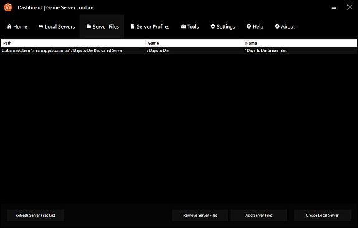Click the gamepad icon beside Local Servers
The width and height of the screenshot is (358, 228).
pyautogui.click(x=41, y=27)
